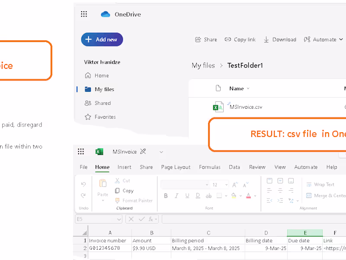Select column E header
Screen dimensions: 346x260
305,233
